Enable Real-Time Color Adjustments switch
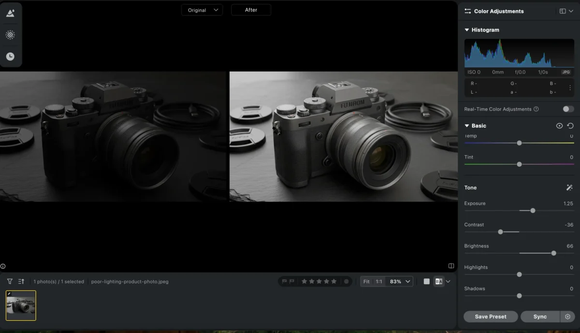The height and width of the screenshot is (333, 580). (568, 109)
